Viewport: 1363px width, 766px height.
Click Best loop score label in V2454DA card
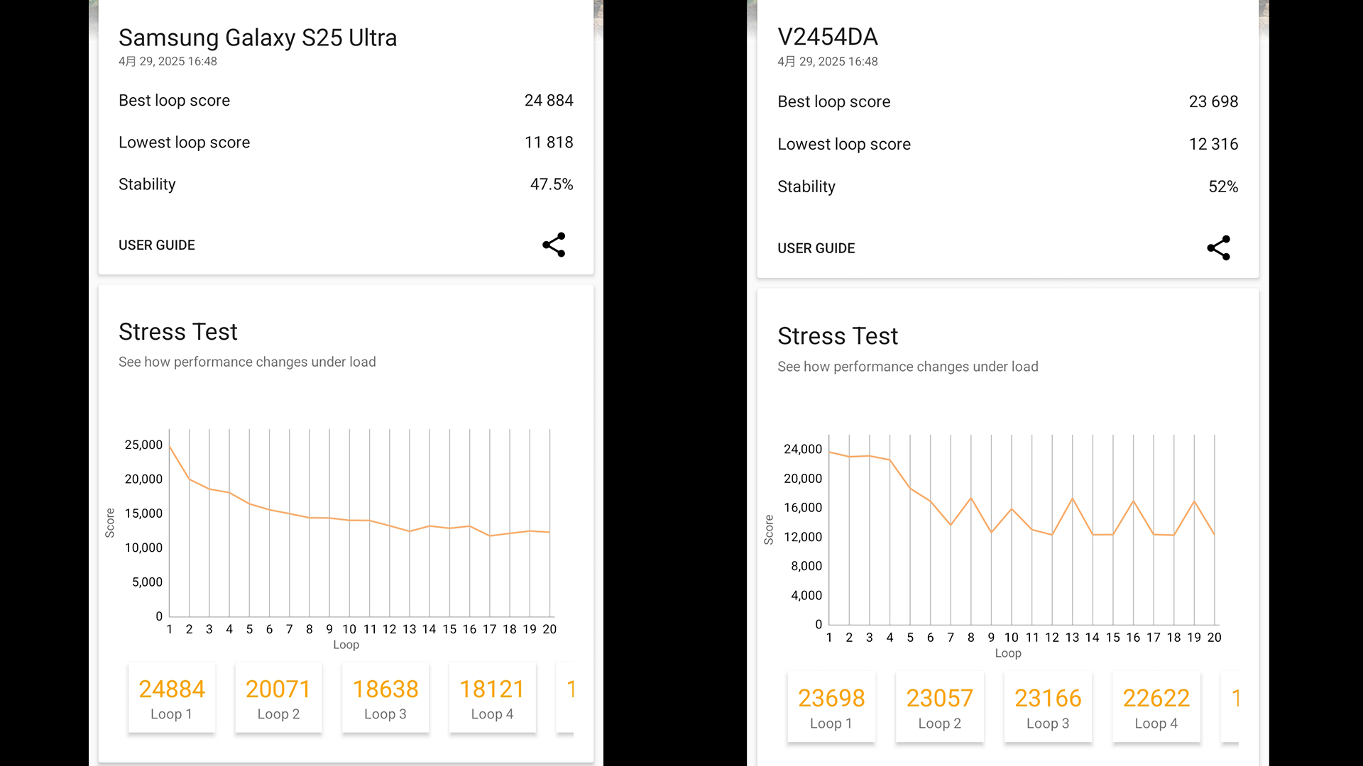834,102
